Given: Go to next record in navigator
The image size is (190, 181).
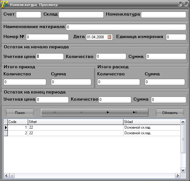Looking at the screenshot, I should point(108,112).
